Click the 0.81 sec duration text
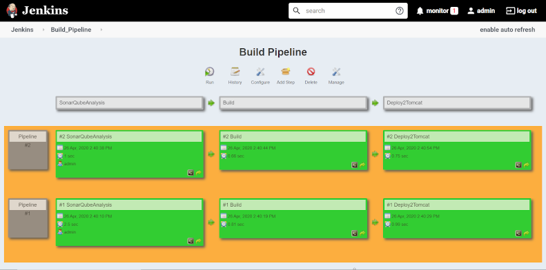546x270 pixels. coord(236,224)
